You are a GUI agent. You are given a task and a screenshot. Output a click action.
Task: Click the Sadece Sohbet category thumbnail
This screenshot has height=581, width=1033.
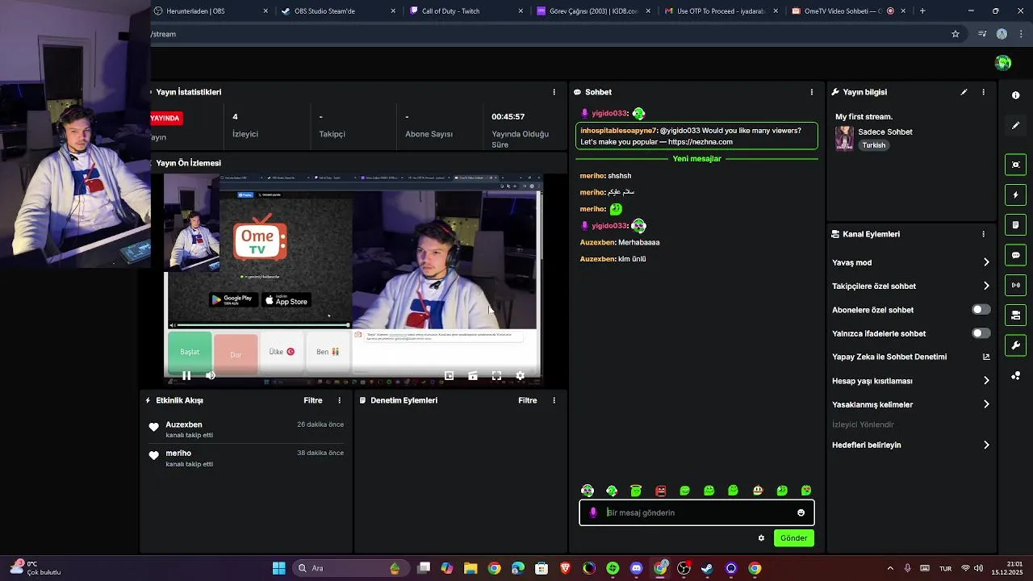[x=844, y=137]
